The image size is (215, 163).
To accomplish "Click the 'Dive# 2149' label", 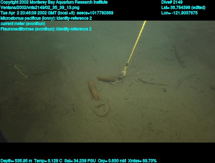I will pyautogui.click(x=172, y=2).
